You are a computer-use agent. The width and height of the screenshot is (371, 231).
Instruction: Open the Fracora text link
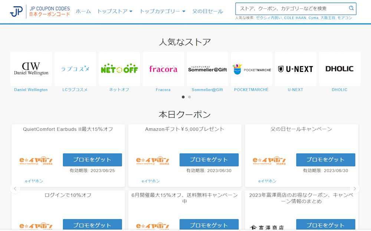pos(163,90)
